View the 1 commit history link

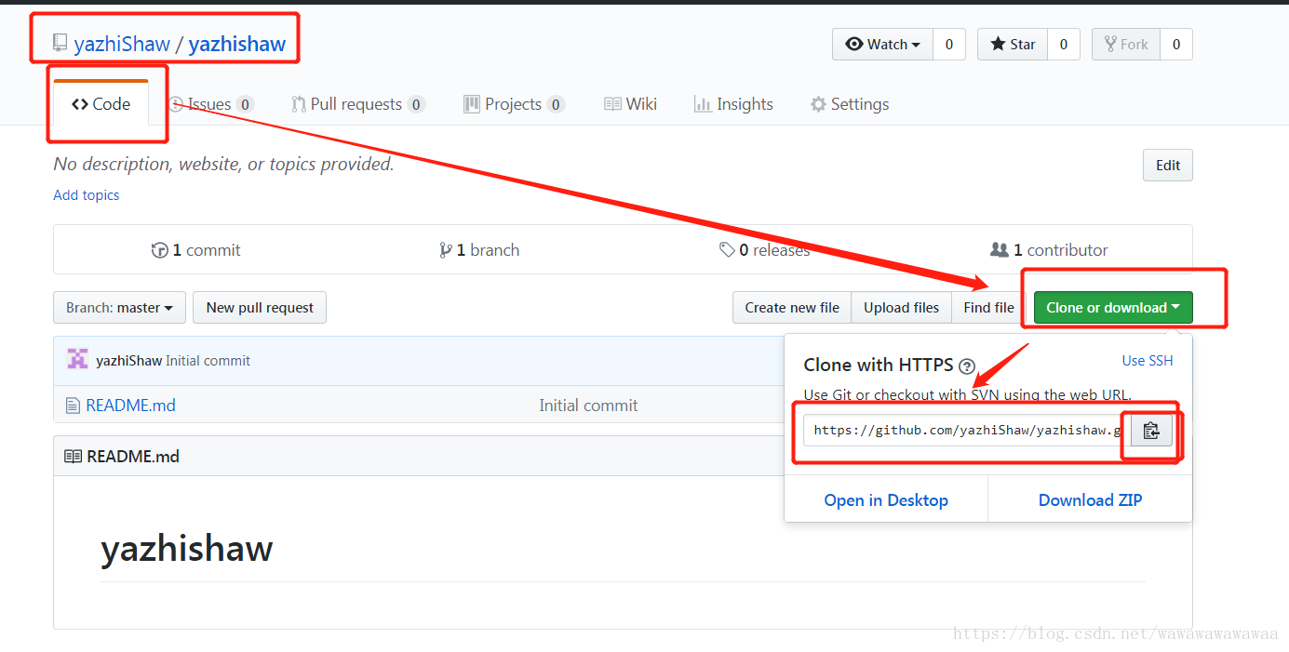(195, 250)
